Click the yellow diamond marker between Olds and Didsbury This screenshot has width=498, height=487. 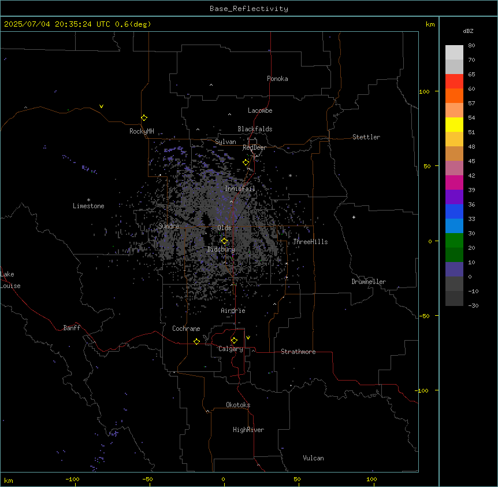coord(224,241)
